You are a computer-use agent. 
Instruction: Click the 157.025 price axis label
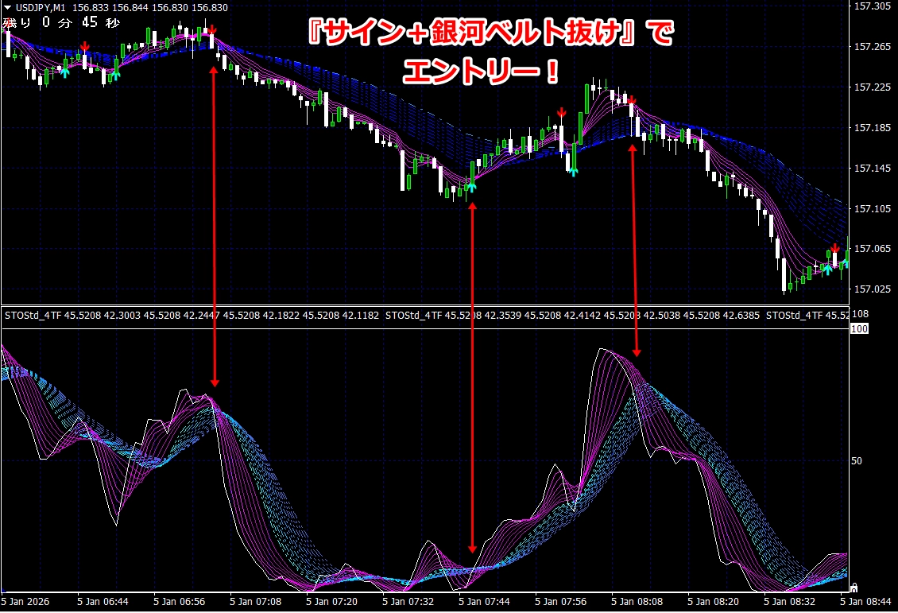pos(873,289)
